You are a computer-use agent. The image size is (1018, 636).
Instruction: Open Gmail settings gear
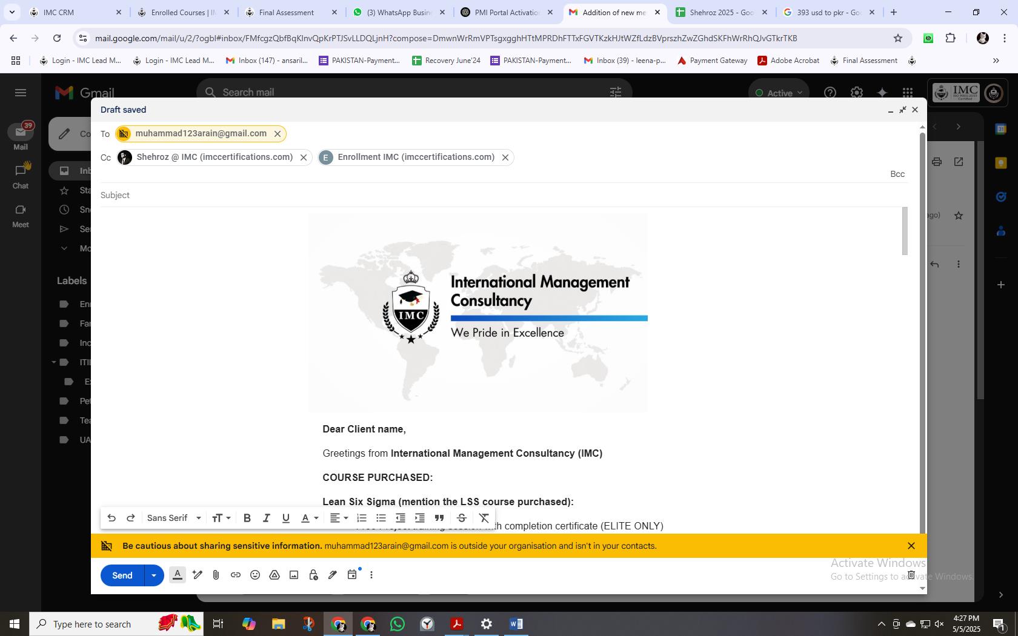coord(856,93)
